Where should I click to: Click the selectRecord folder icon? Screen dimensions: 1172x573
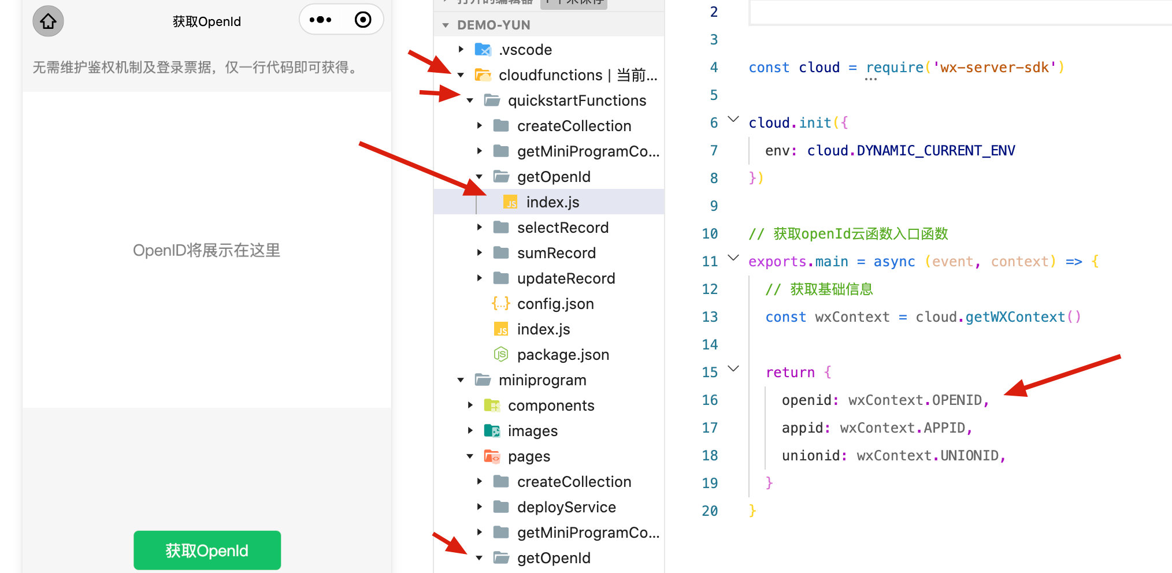(501, 228)
